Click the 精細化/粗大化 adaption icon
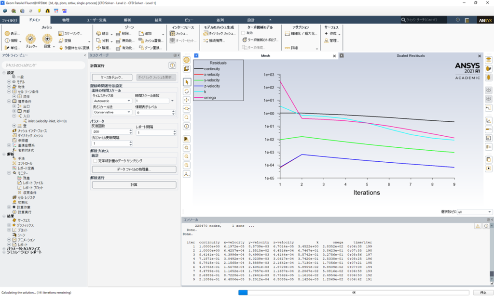Screen dimensions: 494x298 coord(288,33)
